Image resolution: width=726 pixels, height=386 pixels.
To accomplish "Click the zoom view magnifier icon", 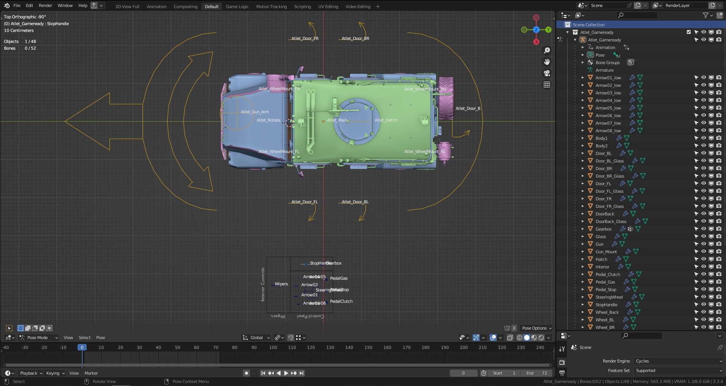I will [547, 51].
